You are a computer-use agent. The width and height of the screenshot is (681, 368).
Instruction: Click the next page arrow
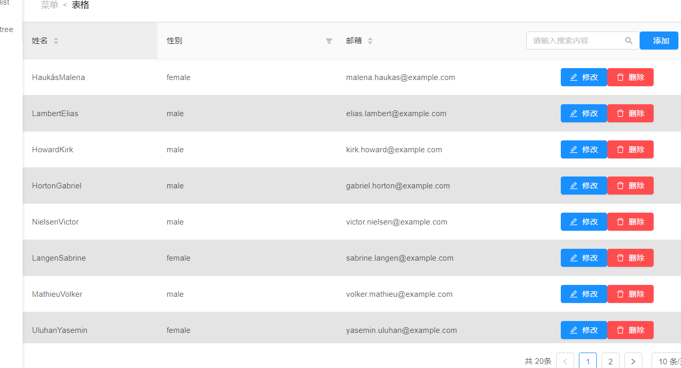pos(633,361)
